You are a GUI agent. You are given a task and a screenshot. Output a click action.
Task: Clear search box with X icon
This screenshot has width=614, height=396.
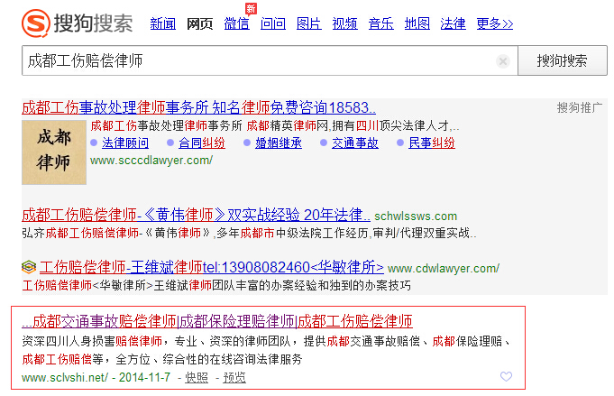[503, 61]
